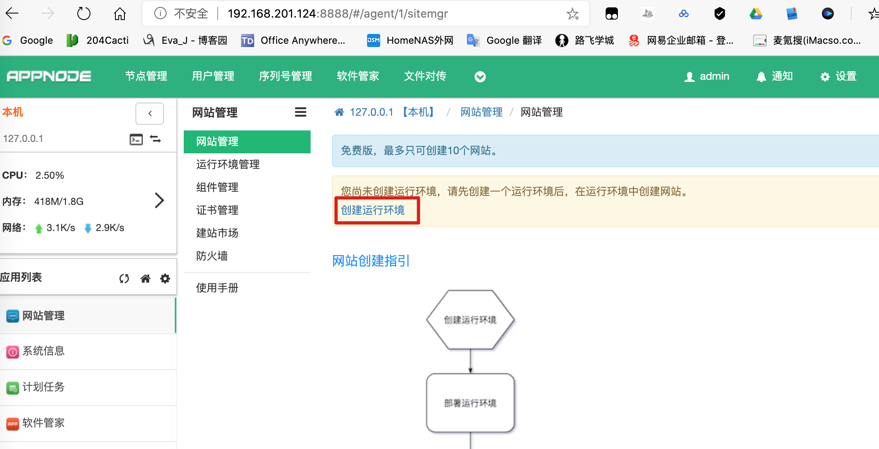The height and width of the screenshot is (449, 879).
Task: Open 系统信息 in the application list
Action: pos(43,351)
